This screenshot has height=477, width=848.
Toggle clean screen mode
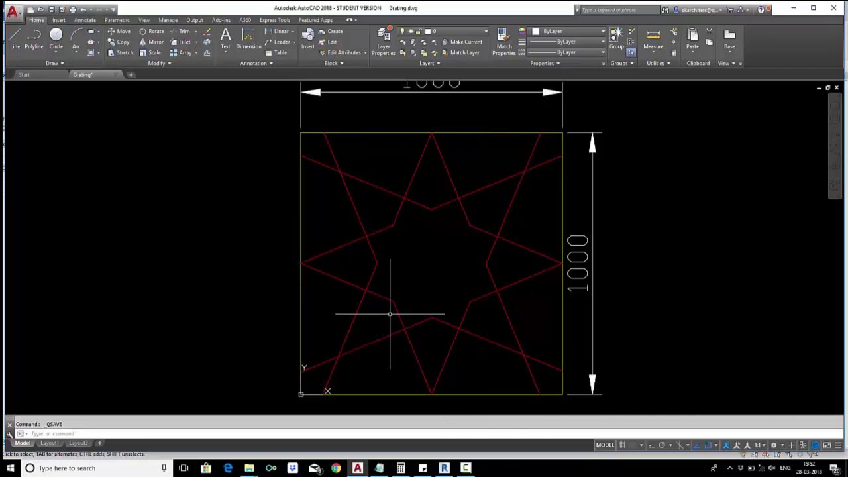pos(827,445)
